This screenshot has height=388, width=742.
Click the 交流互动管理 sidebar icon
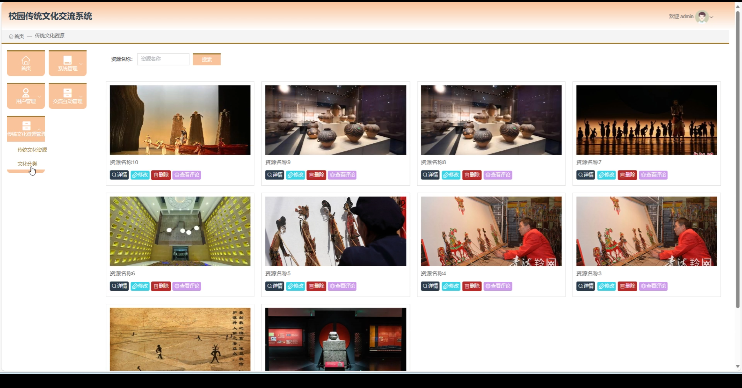pos(67,93)
